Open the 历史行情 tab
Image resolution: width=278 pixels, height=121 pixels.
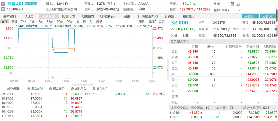pos(68,16)
